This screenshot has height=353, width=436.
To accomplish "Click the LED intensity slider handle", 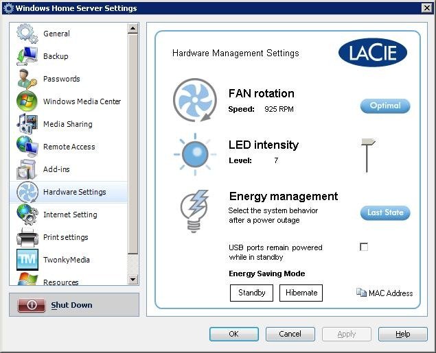I will [368, 143].
